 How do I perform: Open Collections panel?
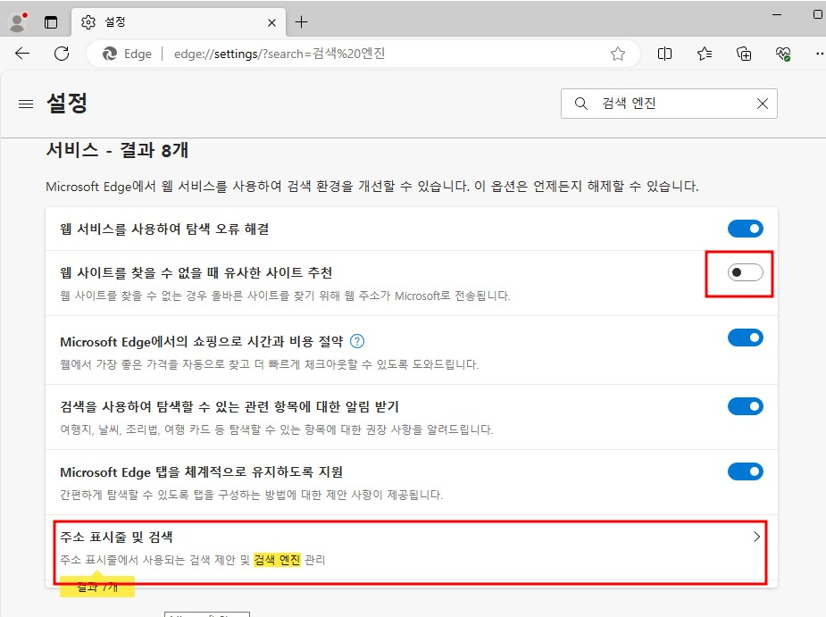[744, 54]
